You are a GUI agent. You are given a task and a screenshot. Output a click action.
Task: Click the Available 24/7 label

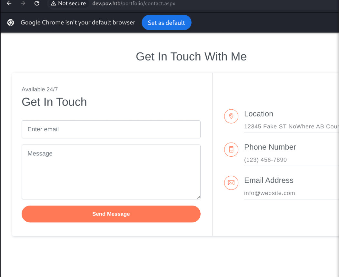[40, 89]
